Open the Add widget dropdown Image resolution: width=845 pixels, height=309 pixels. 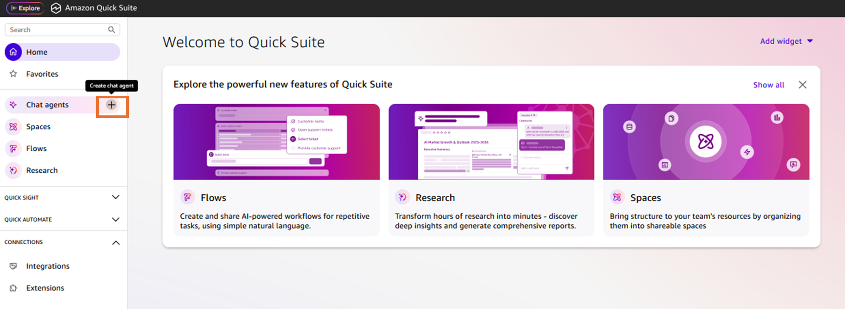[786, 41]
